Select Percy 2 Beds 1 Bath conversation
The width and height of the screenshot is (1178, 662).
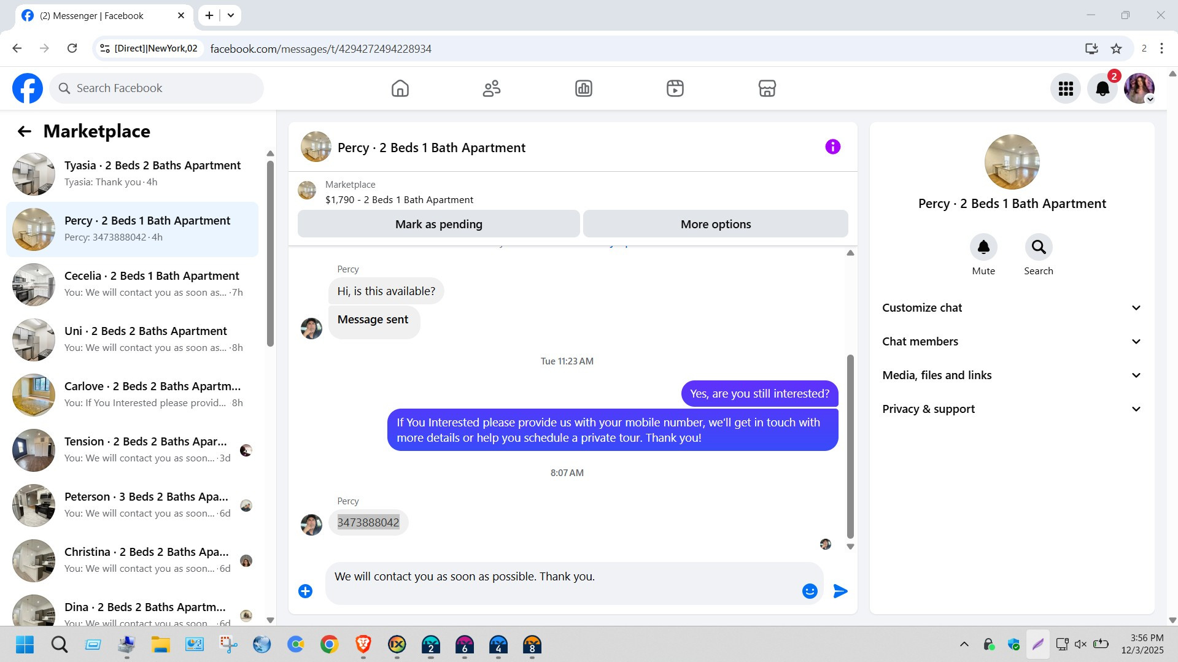132,229
